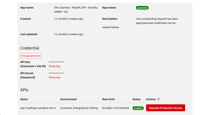Click the Created date value
The image size is (210, 115).
[69, 19]
